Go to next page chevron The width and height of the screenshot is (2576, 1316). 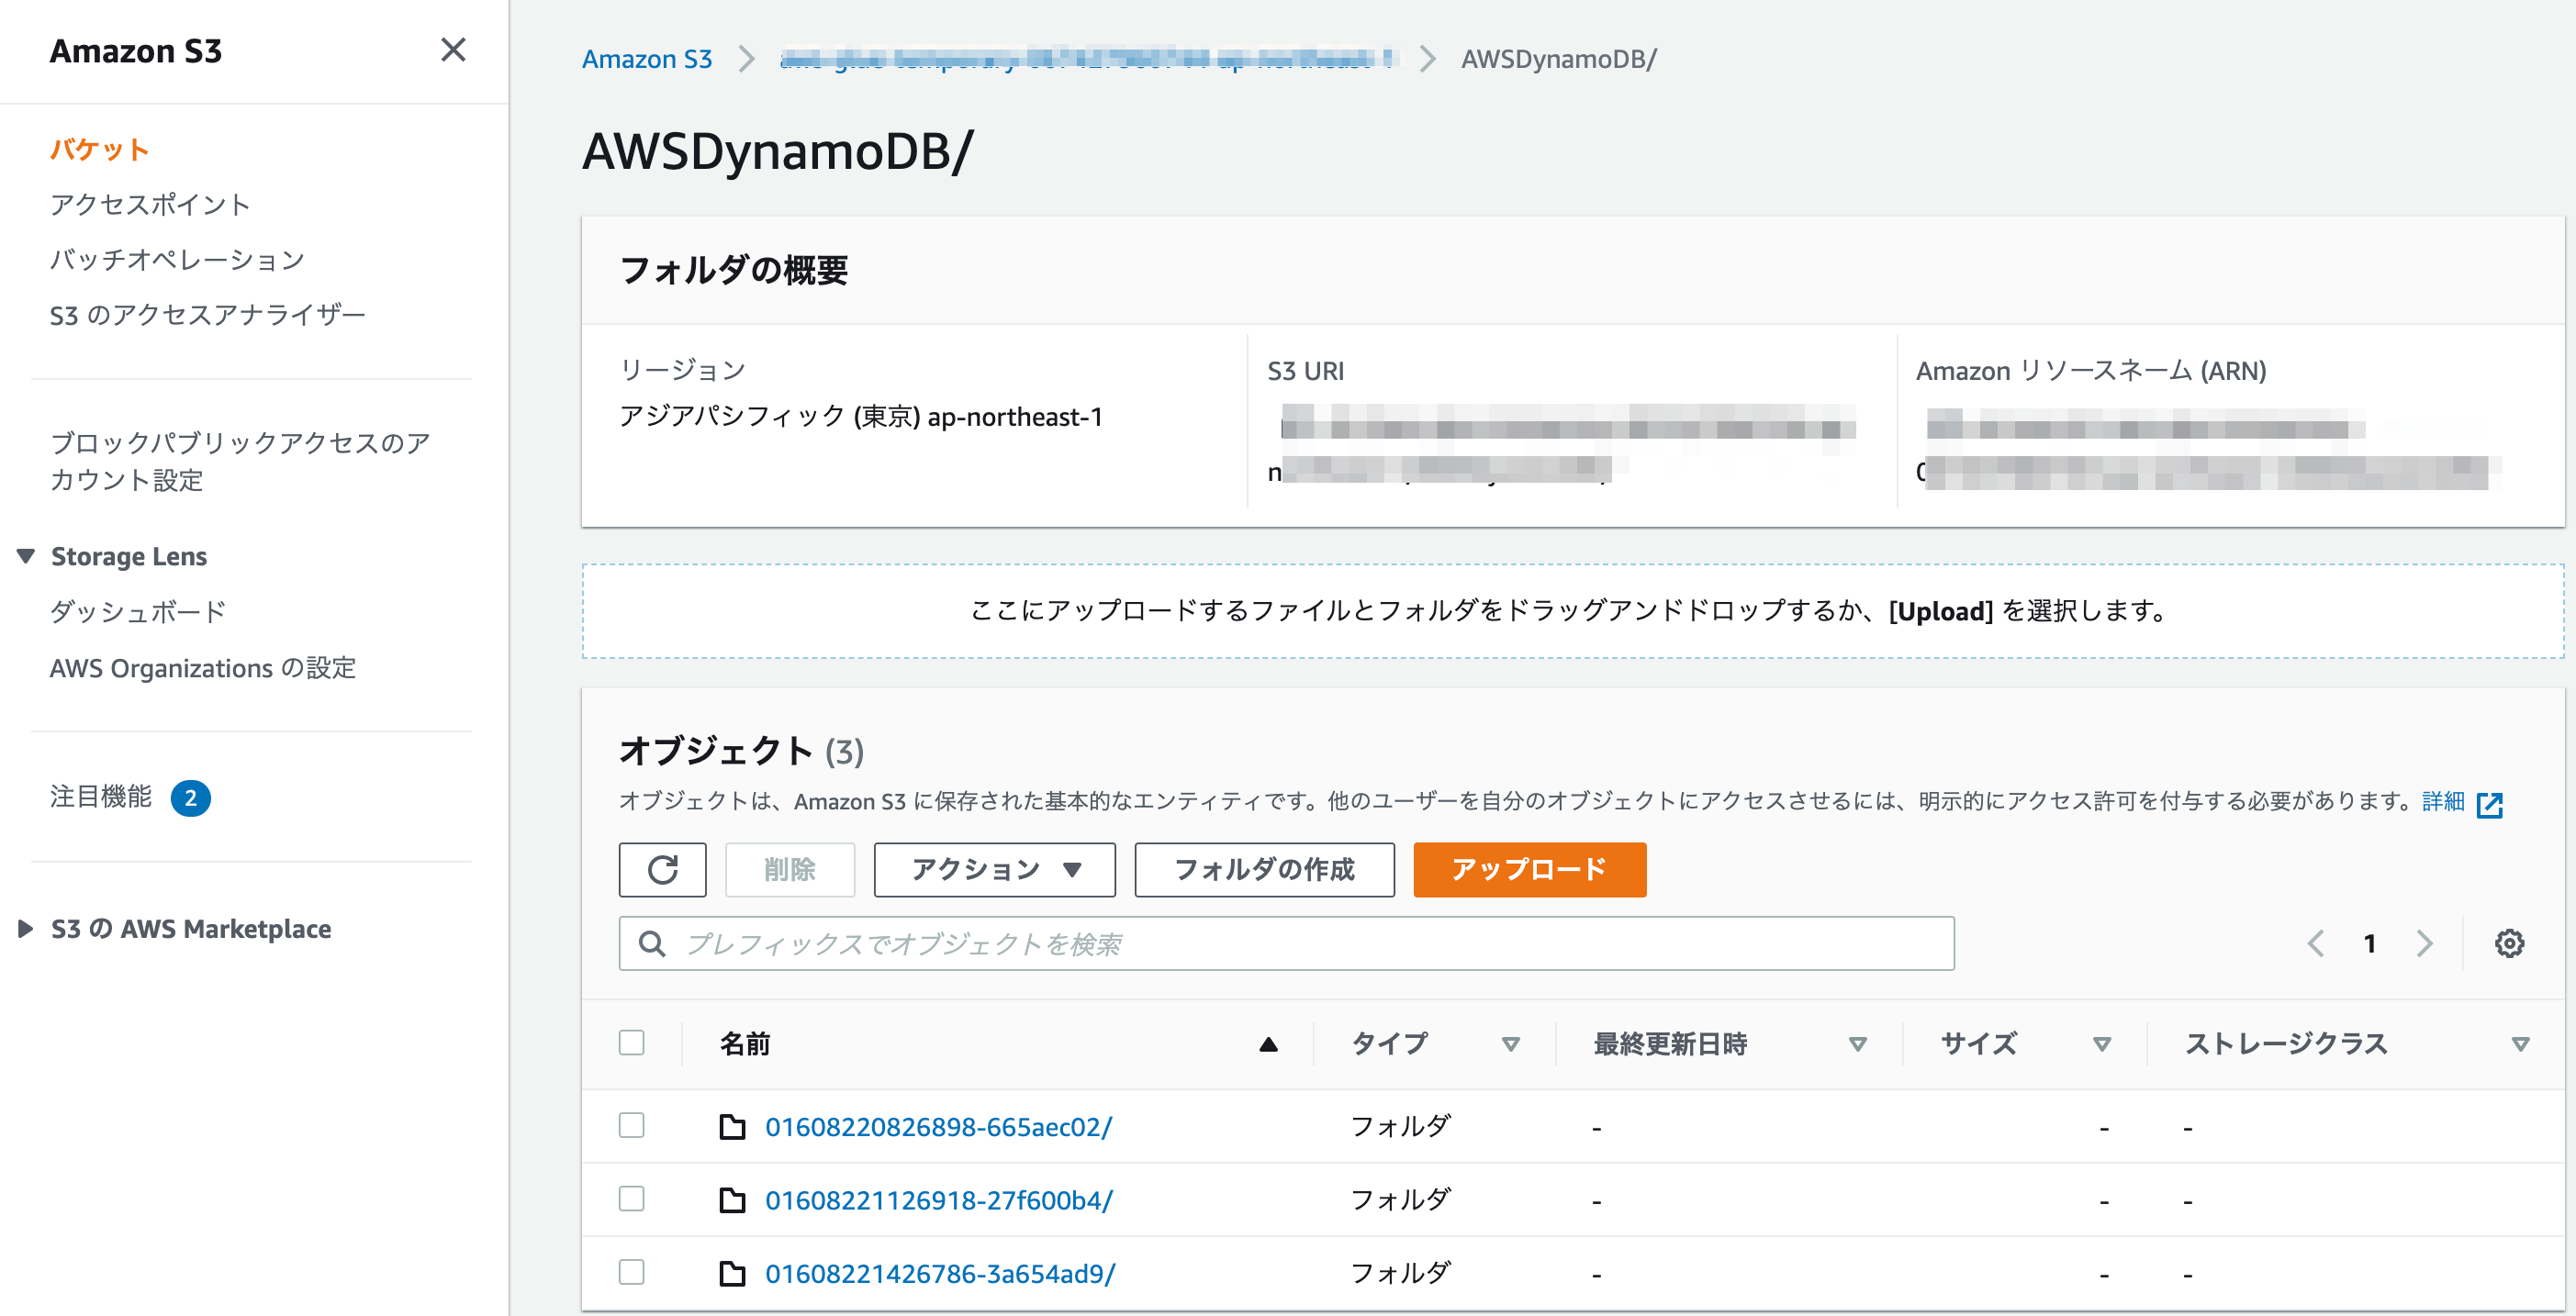[x=2424, y=943]
